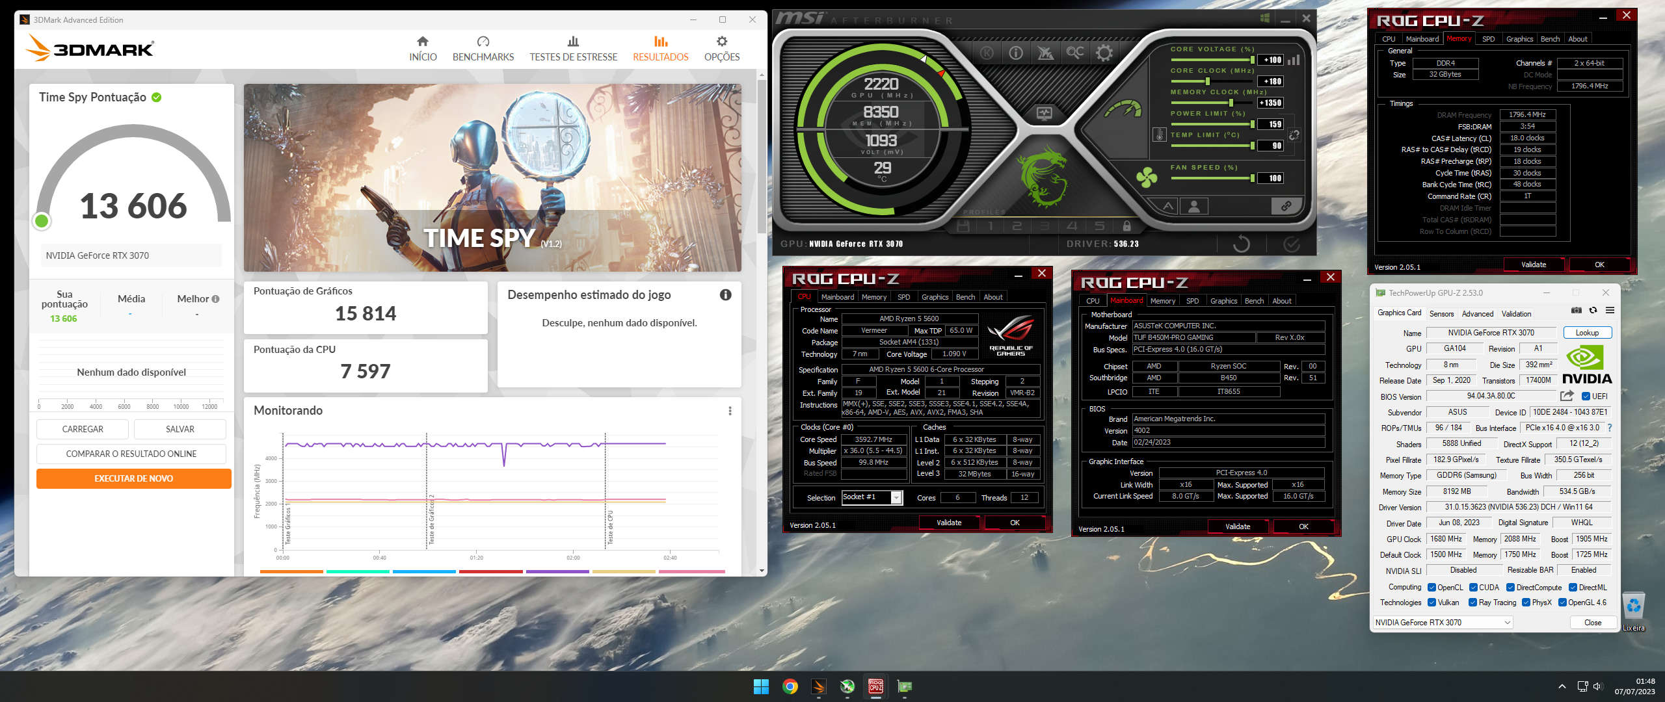Click the profile lock icon in Afterburner

pos(1127,226)
